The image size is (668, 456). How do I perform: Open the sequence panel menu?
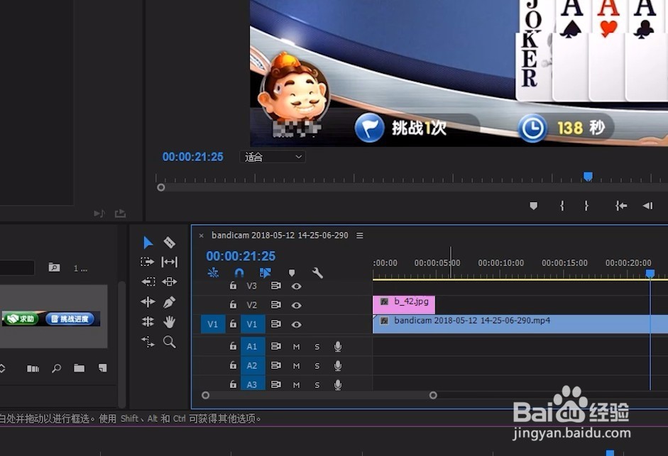(x=360, y=235)
